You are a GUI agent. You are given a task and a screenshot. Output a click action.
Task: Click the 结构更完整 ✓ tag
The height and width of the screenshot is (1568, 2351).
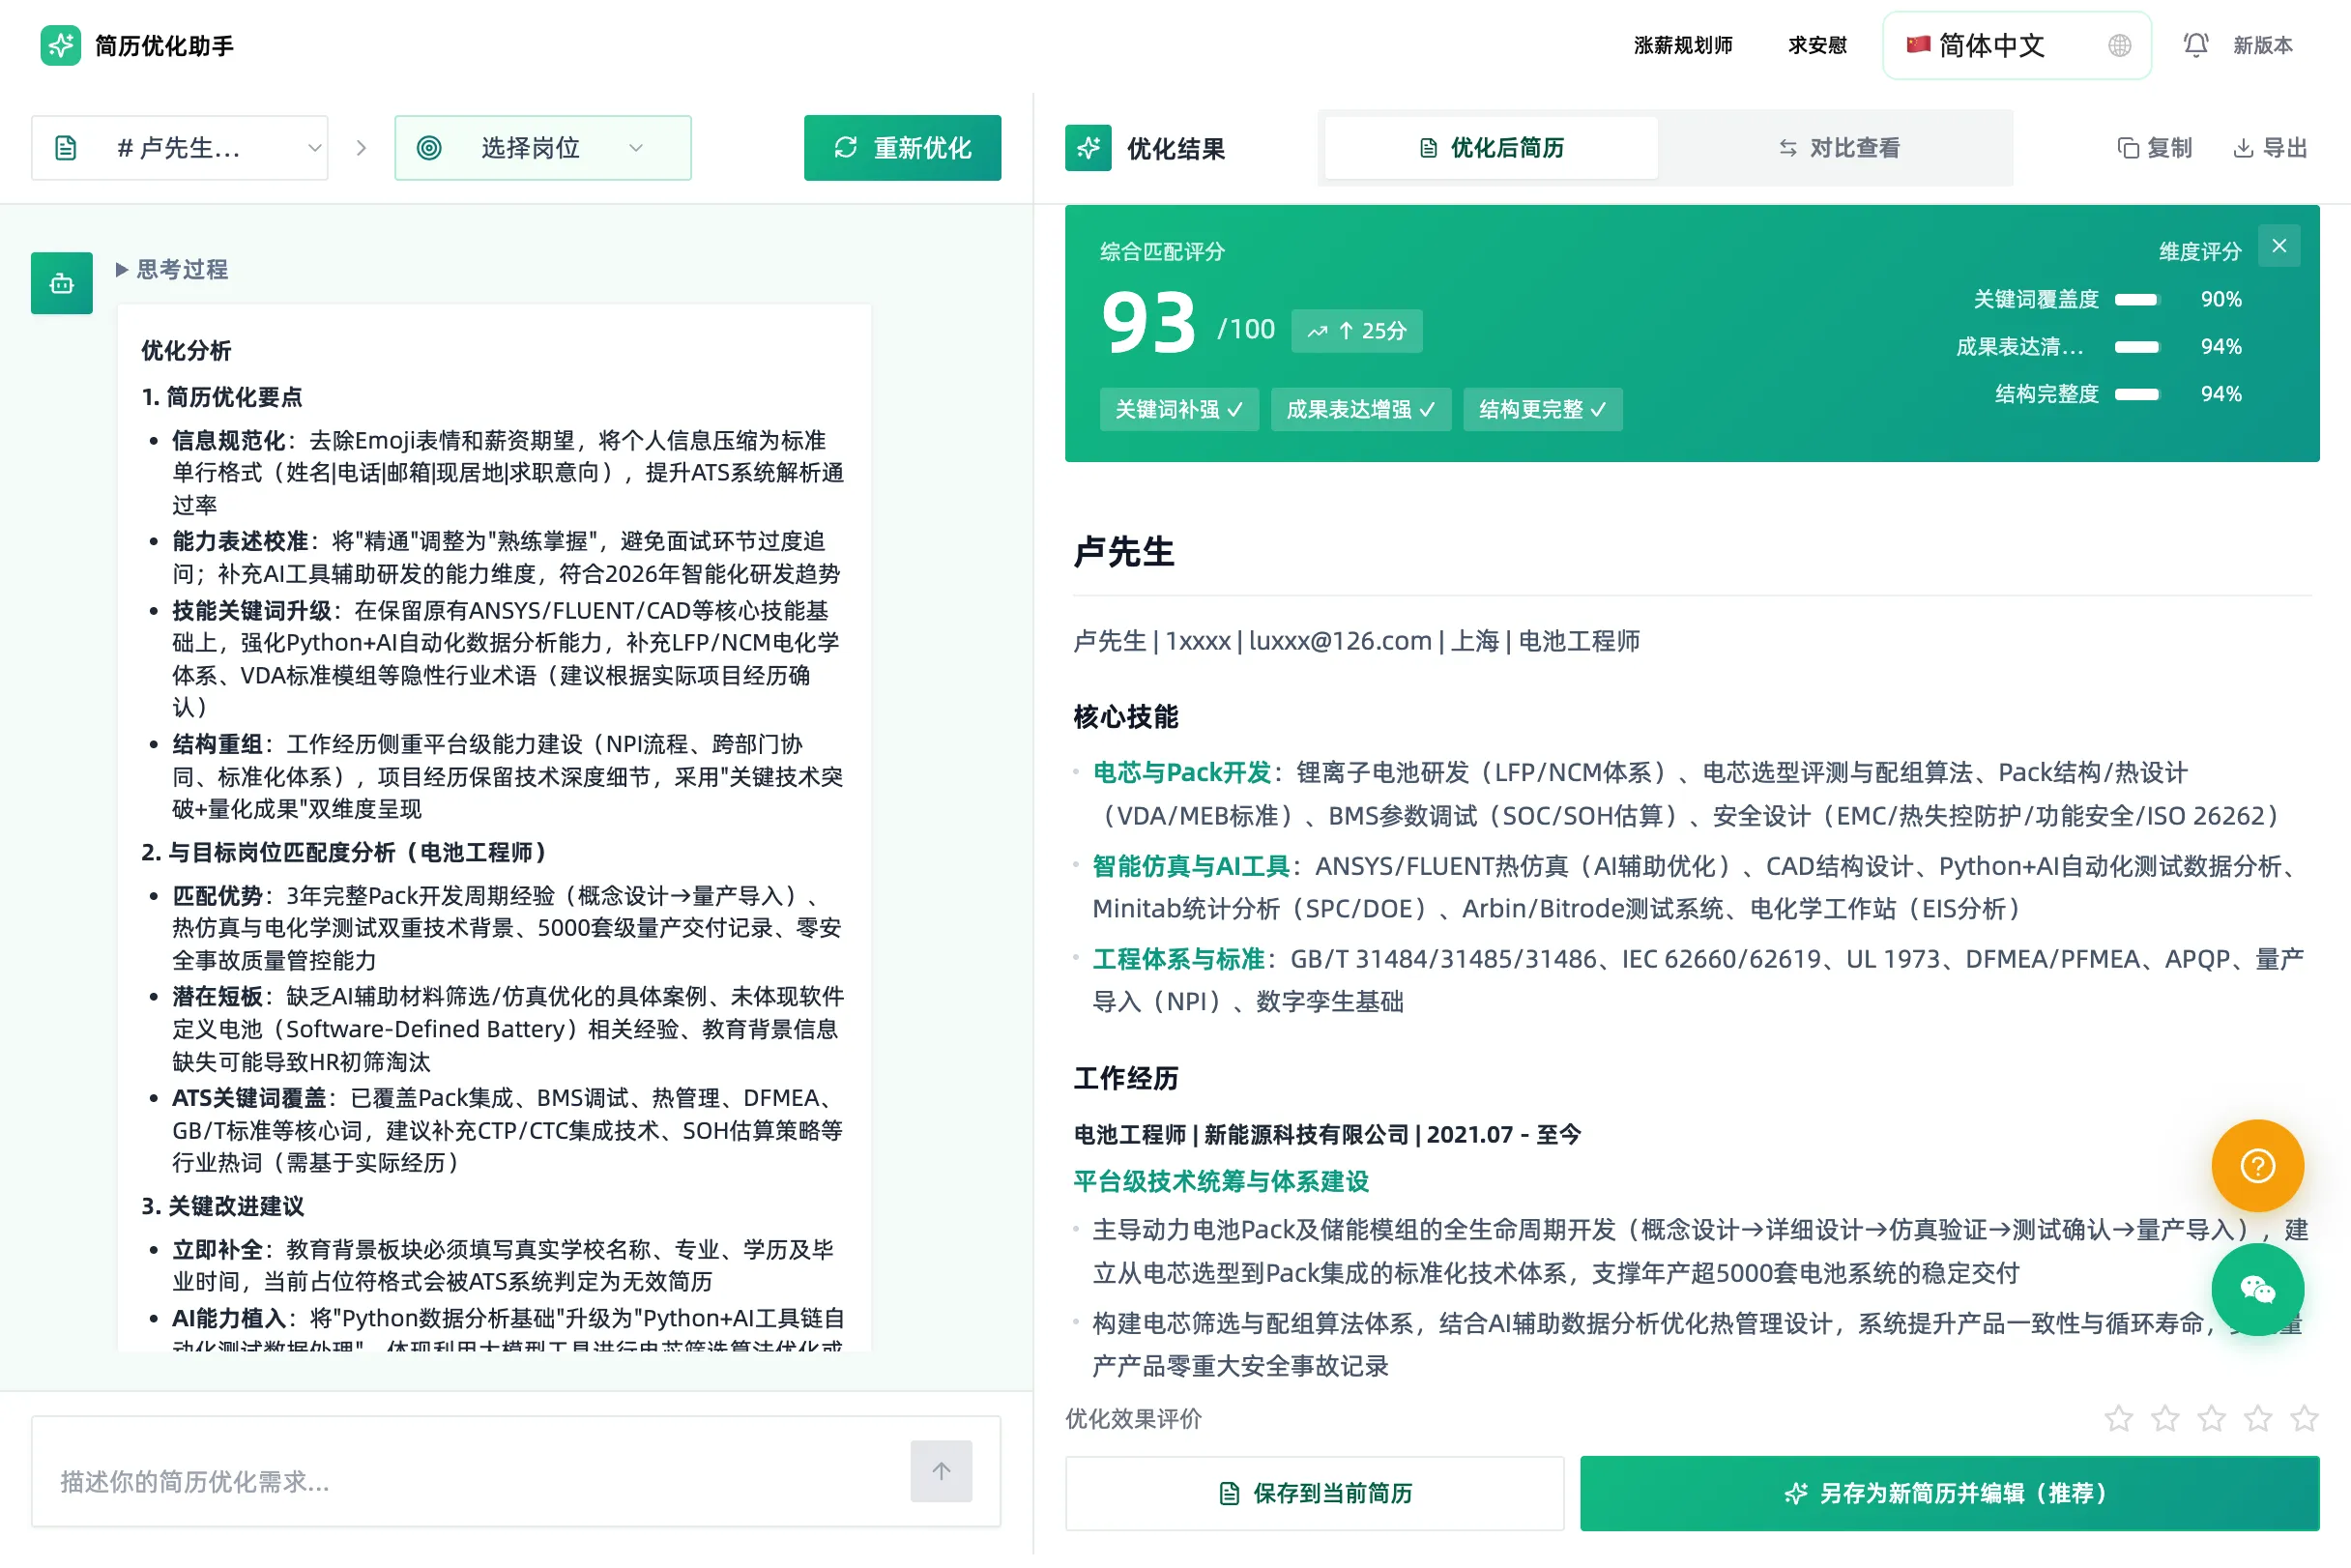(x=1542, y=410)
